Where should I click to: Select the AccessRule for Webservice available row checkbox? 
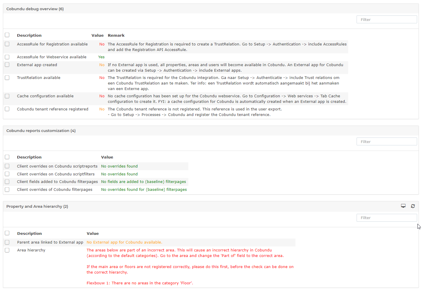point(7,57)
